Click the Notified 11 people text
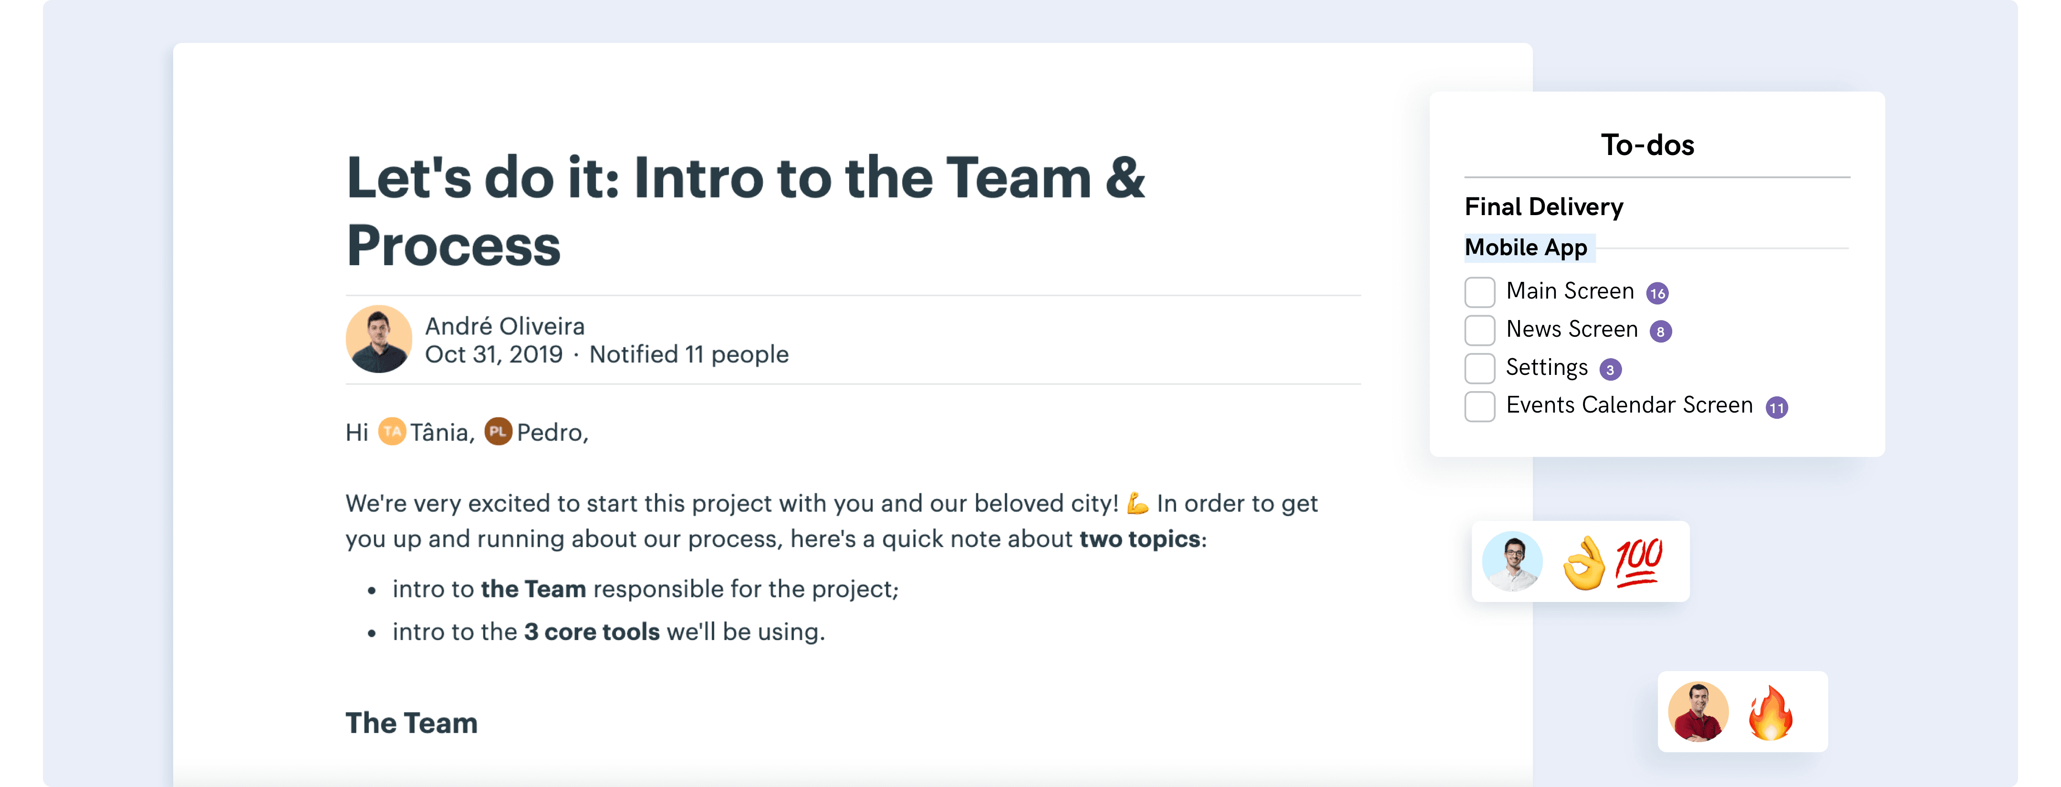Viewport: 2061px width, 787px height. click(689, 354)
